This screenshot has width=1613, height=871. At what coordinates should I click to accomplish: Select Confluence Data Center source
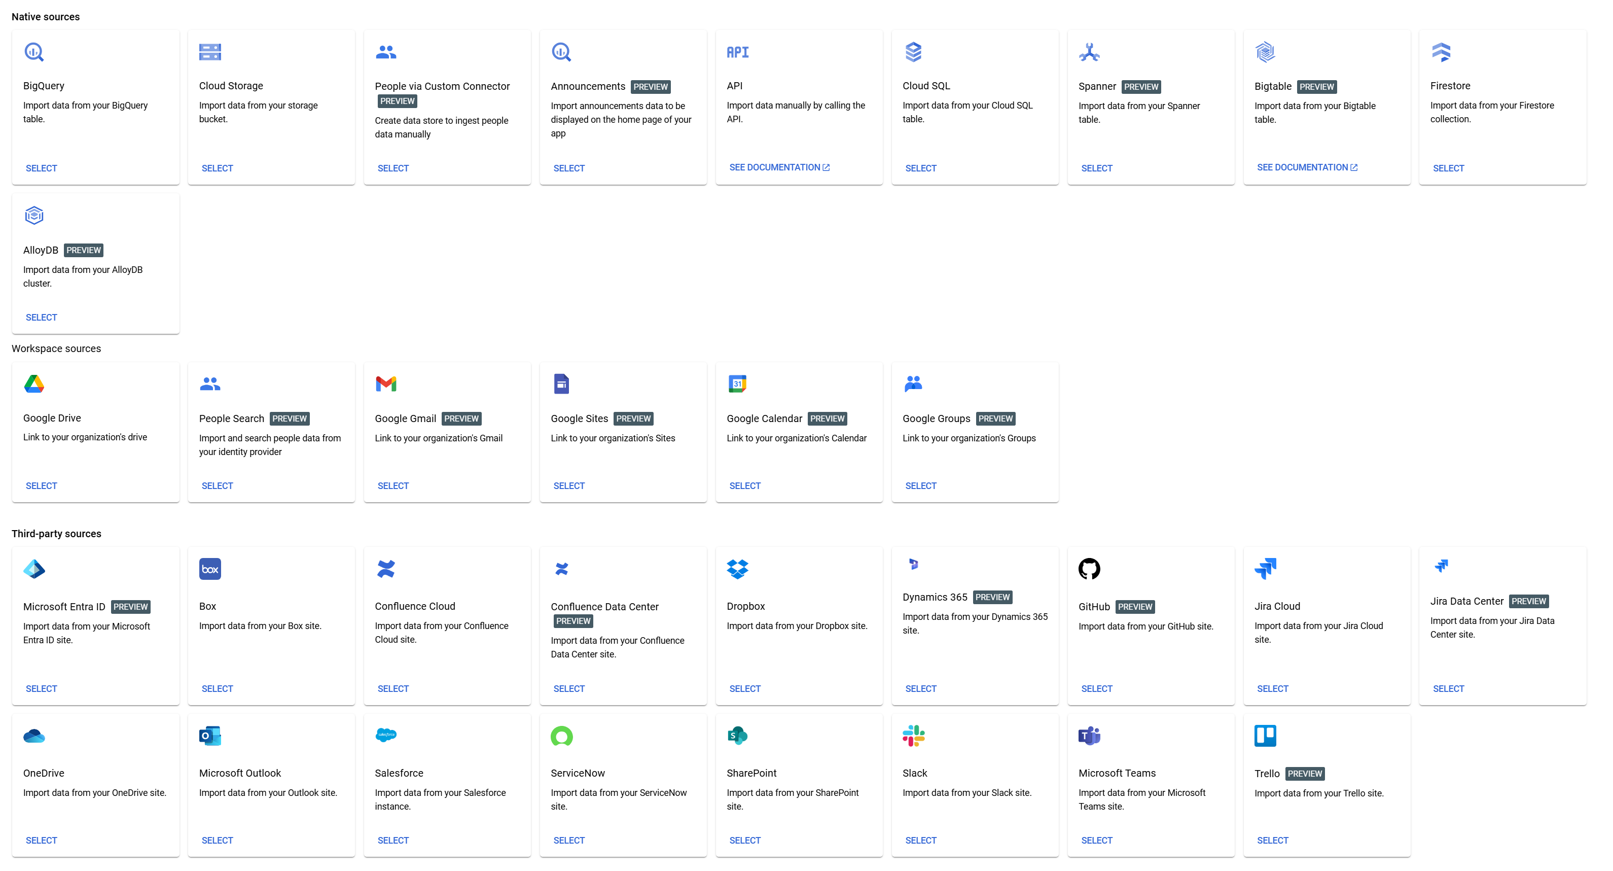pos(569,689)
